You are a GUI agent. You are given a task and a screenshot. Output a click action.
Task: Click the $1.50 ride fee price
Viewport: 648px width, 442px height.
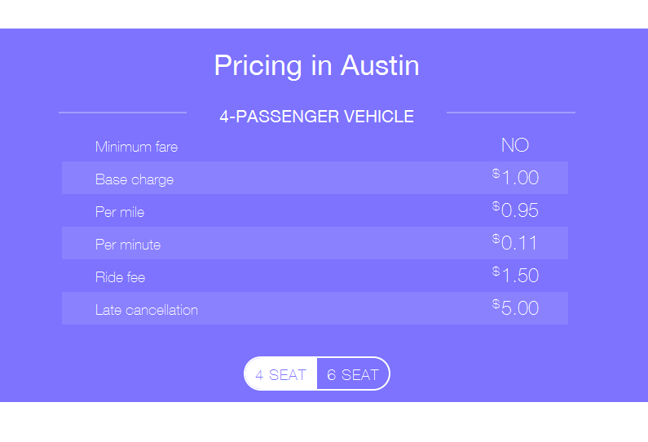click(x=516, y=276)
